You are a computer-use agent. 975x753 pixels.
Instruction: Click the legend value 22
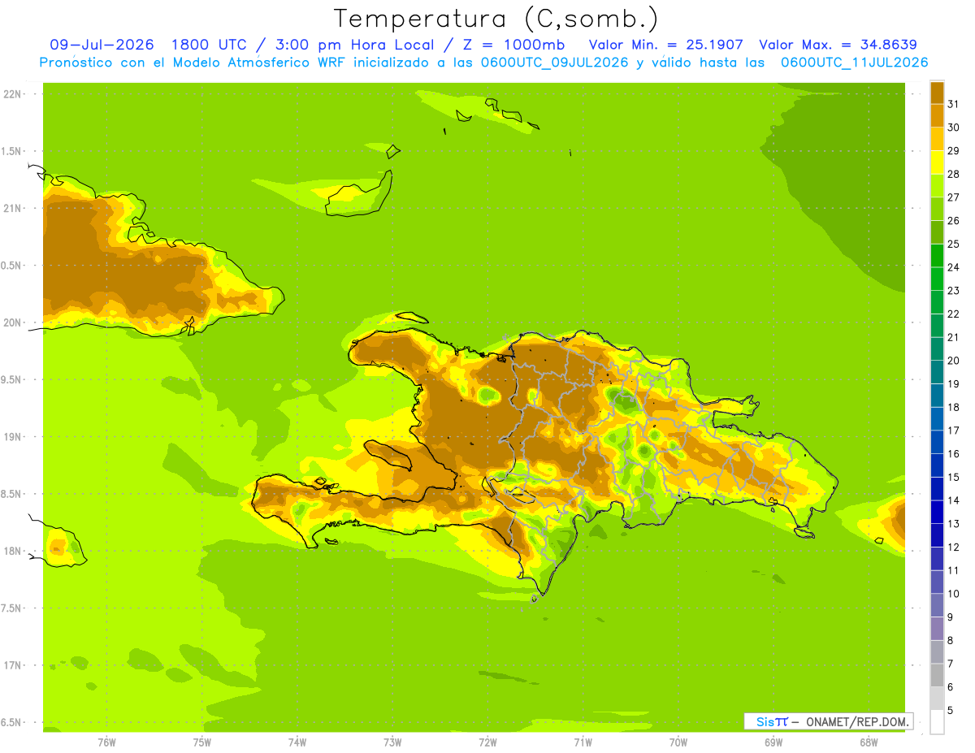[x=953, y=314]
